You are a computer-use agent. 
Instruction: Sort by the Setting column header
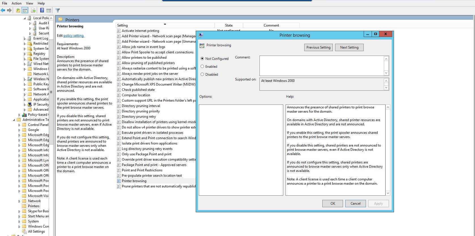point(165,25)
